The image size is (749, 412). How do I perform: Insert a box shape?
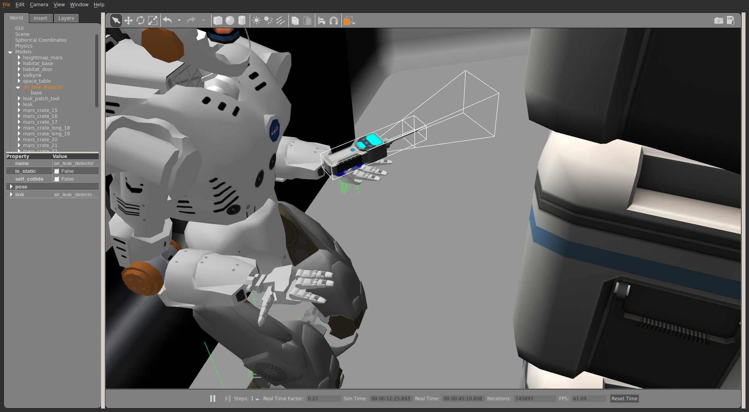(218, 21)
